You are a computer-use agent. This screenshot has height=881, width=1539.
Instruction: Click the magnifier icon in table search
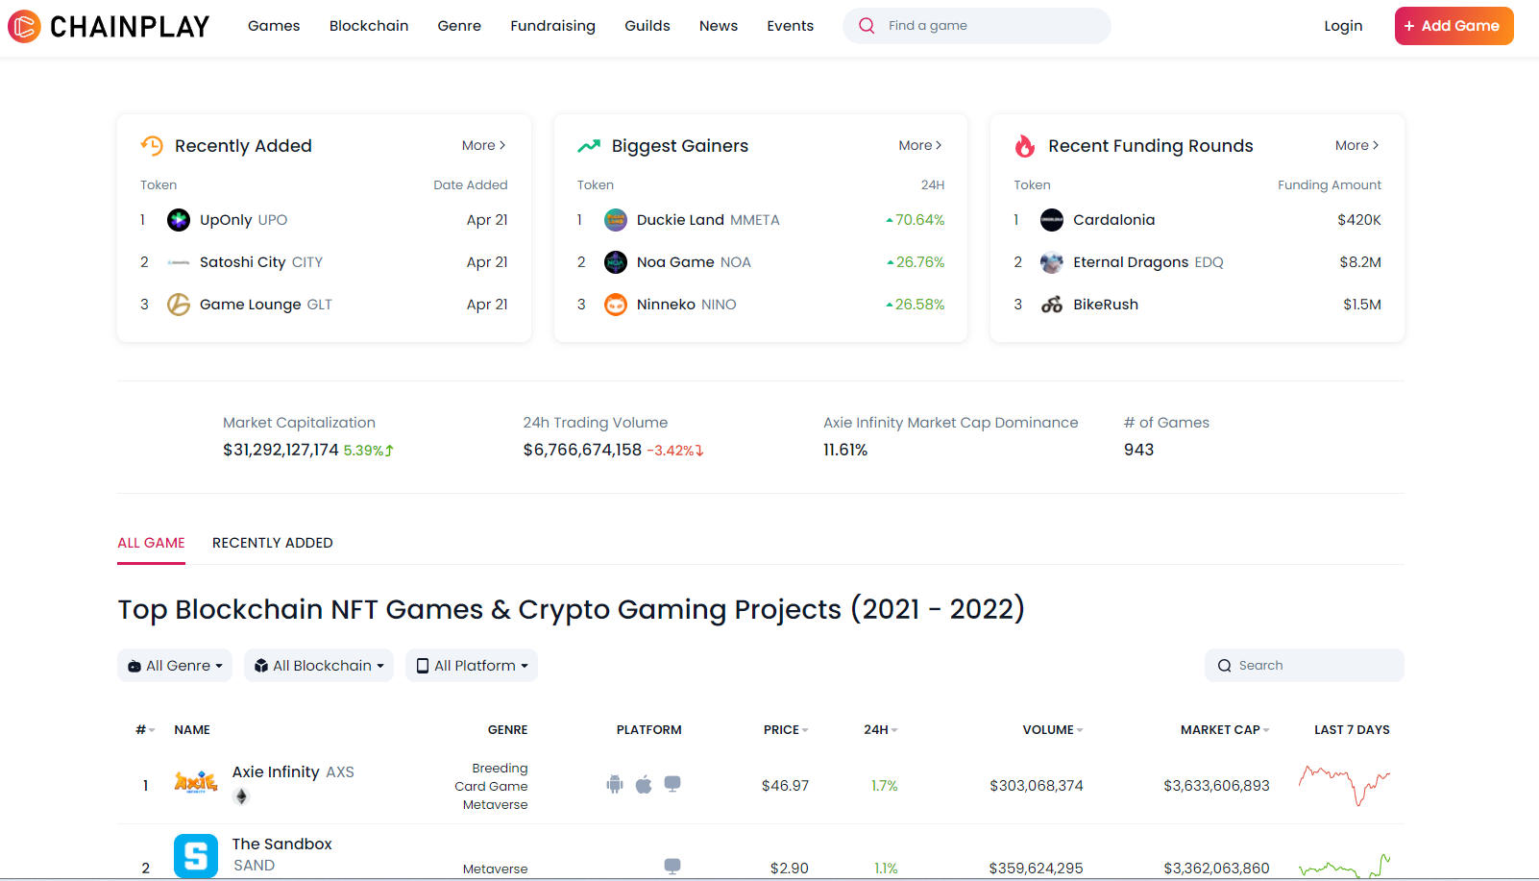click(x=1224, y=666)
